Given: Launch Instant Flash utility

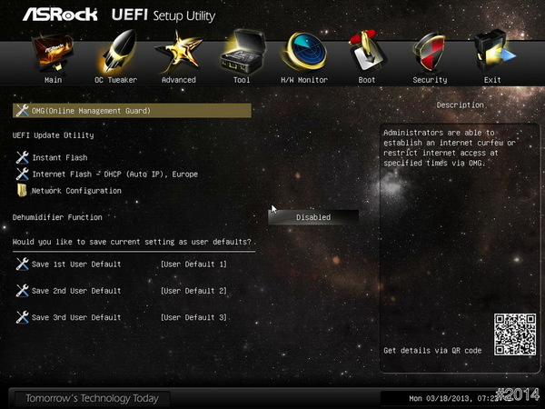Looking at the screenshot, I should tap(59, 157).
